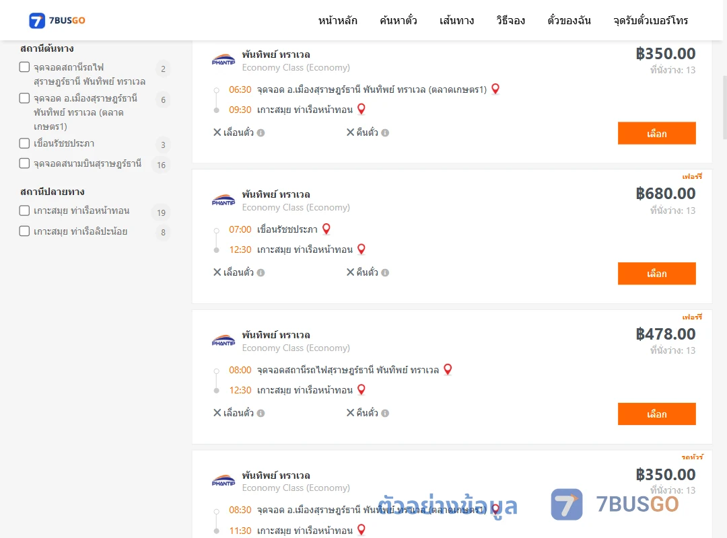
Task: Click map pin for first 12:30 ท่าเรือหน้าทอน arrival
Action: (361, 249)
